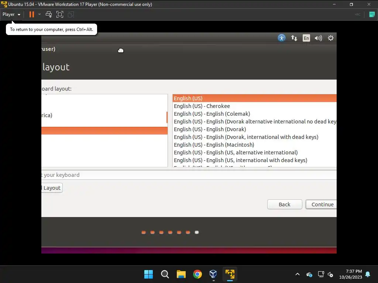Viewport: 378px width, 283px height.
Task: Open the En keyboard language indicator
Action: click(306, 38)
